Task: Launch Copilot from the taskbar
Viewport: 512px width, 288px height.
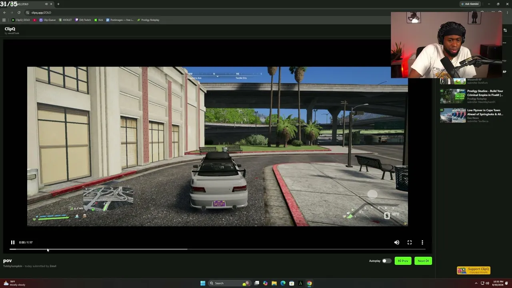Action: 265,283
